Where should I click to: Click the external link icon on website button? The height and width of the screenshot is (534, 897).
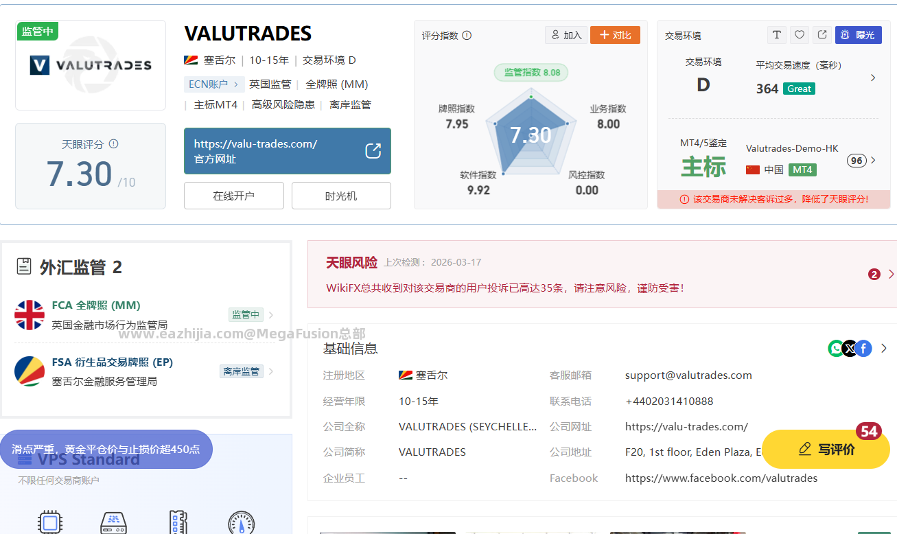pos(373,151)
